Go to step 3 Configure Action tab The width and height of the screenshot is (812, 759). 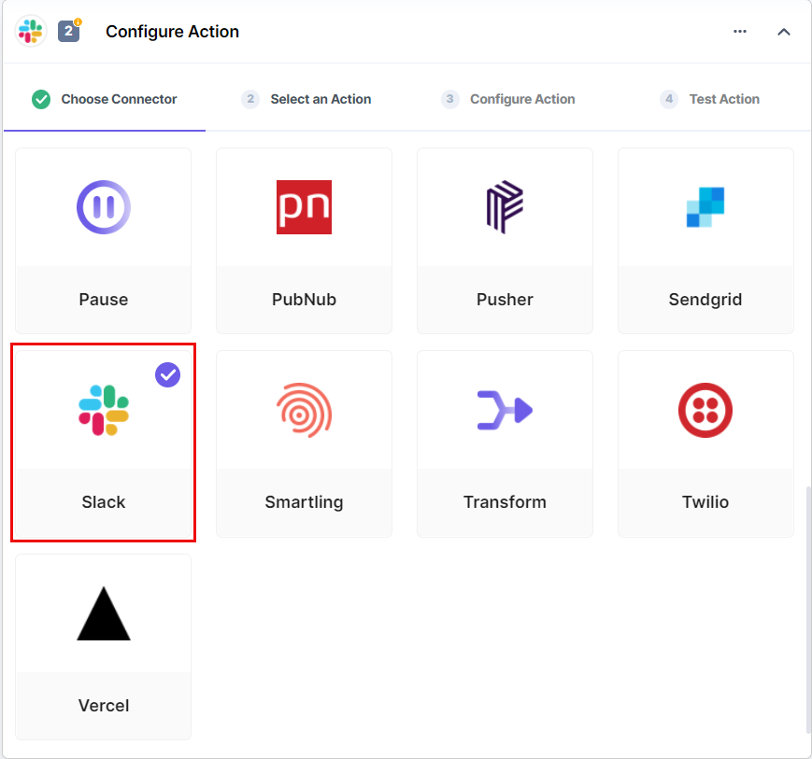point(508,99)
